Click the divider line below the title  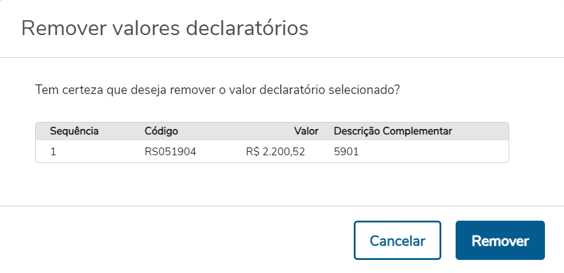click(282, 58)
